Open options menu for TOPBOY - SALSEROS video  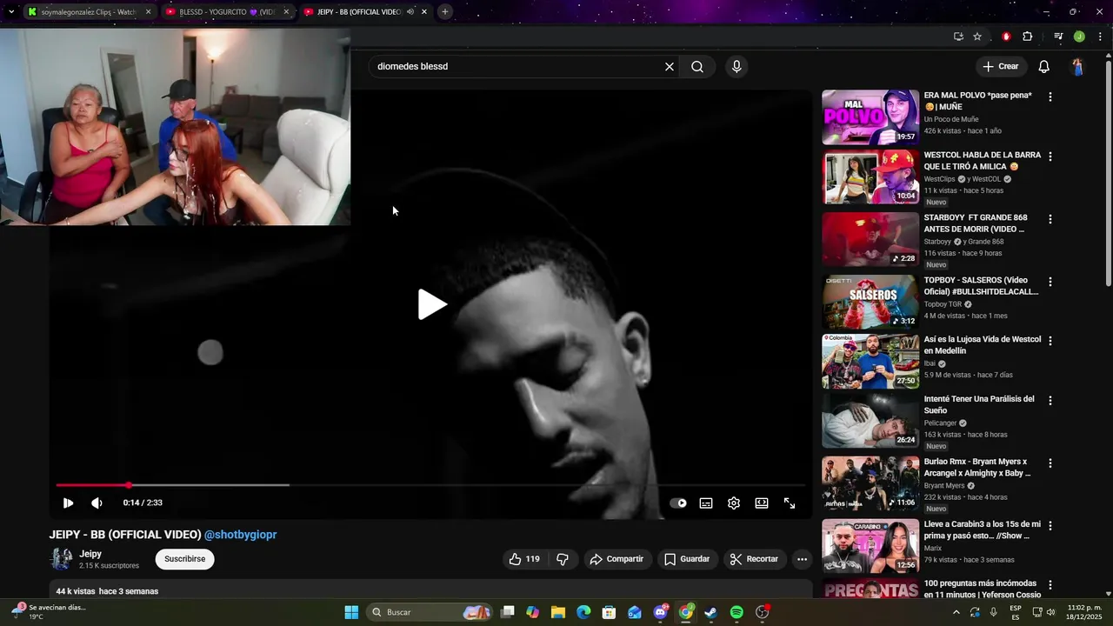point(1050,283)
